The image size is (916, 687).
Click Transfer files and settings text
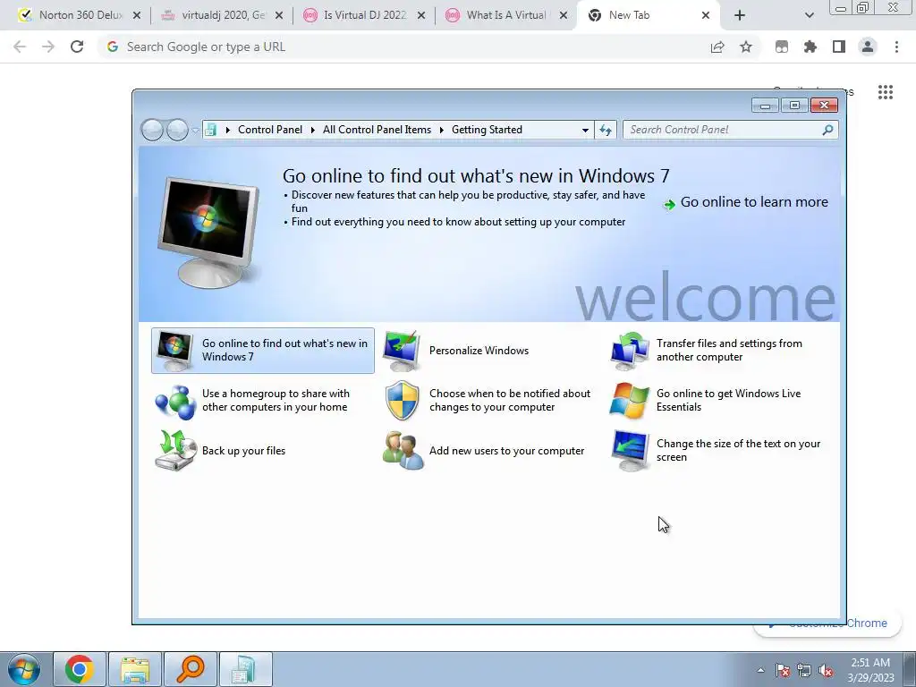729,350
